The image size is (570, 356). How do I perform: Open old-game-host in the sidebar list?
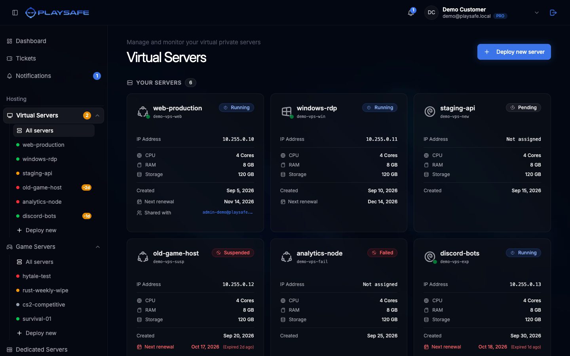click(54, 187)
